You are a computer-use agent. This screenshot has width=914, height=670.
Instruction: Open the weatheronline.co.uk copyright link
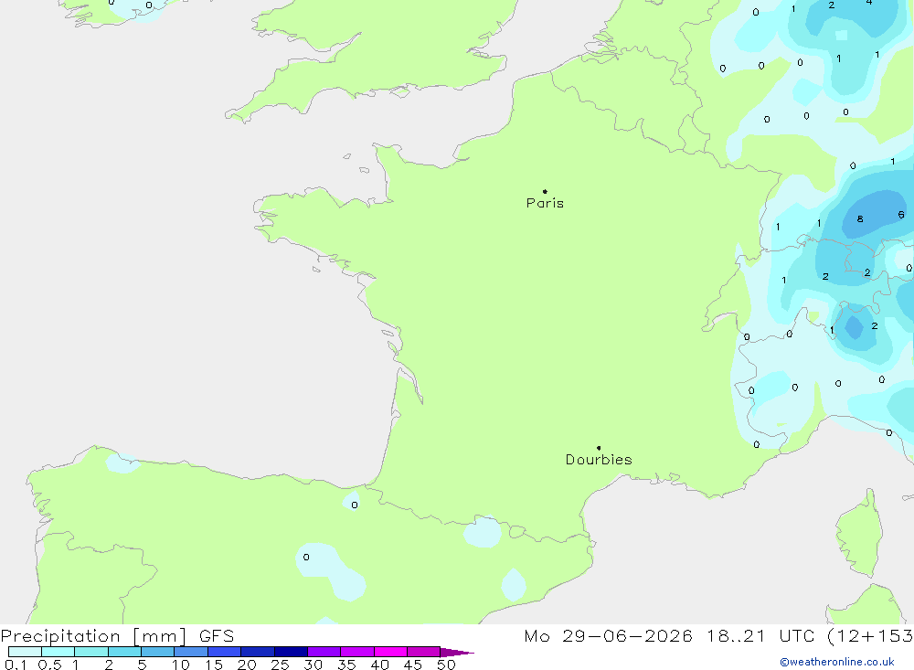click(837, 662)
